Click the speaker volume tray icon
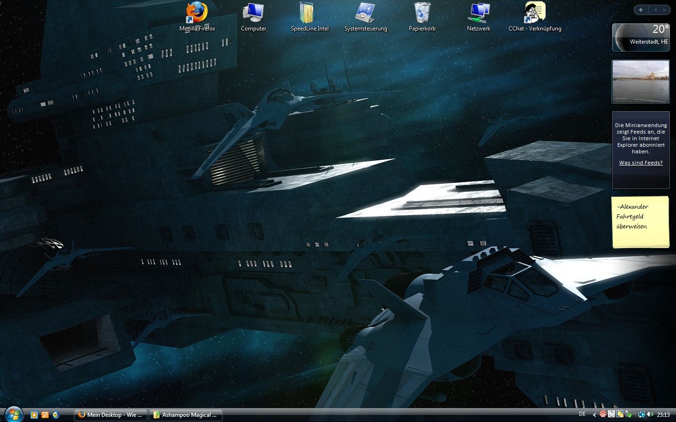 [650, 414]
